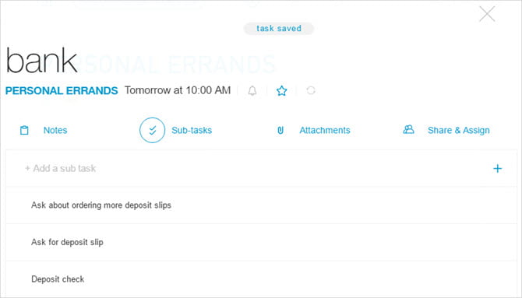Open the PERSONAL ERRANDS category selector
Viewport: 522px width, 298px height.
tap(62, 90)
